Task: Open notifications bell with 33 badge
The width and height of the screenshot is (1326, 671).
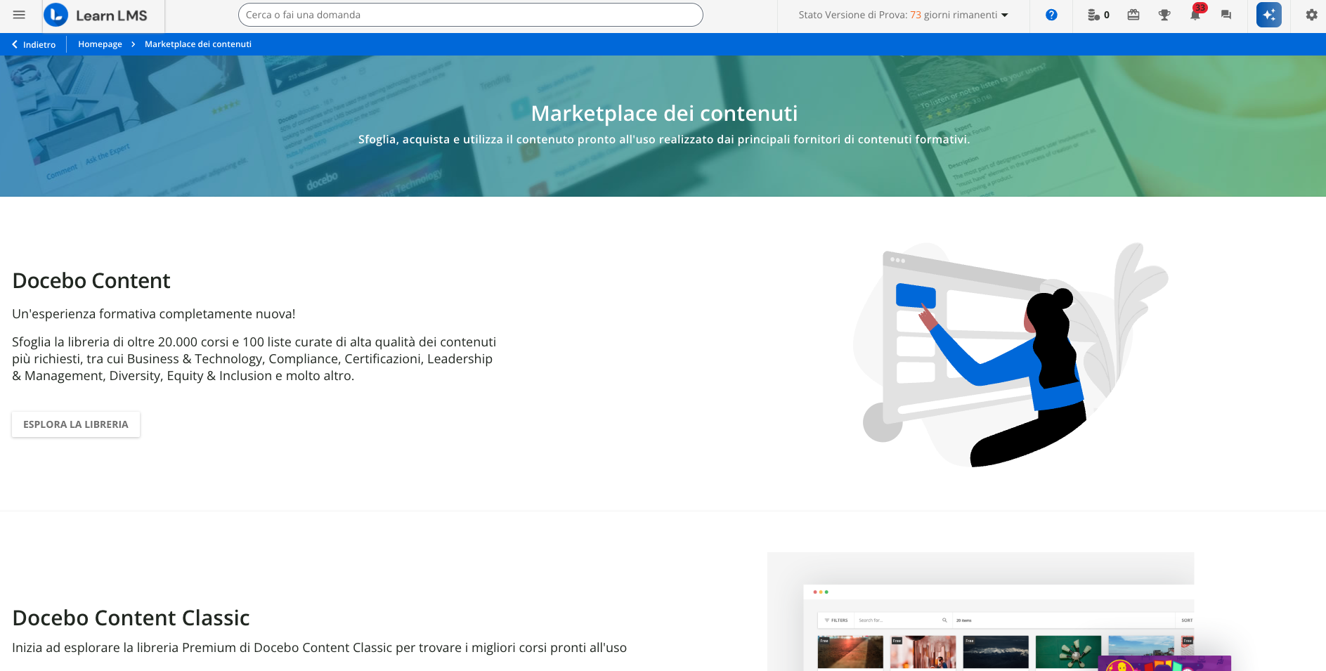Action: coord(1195,15)
